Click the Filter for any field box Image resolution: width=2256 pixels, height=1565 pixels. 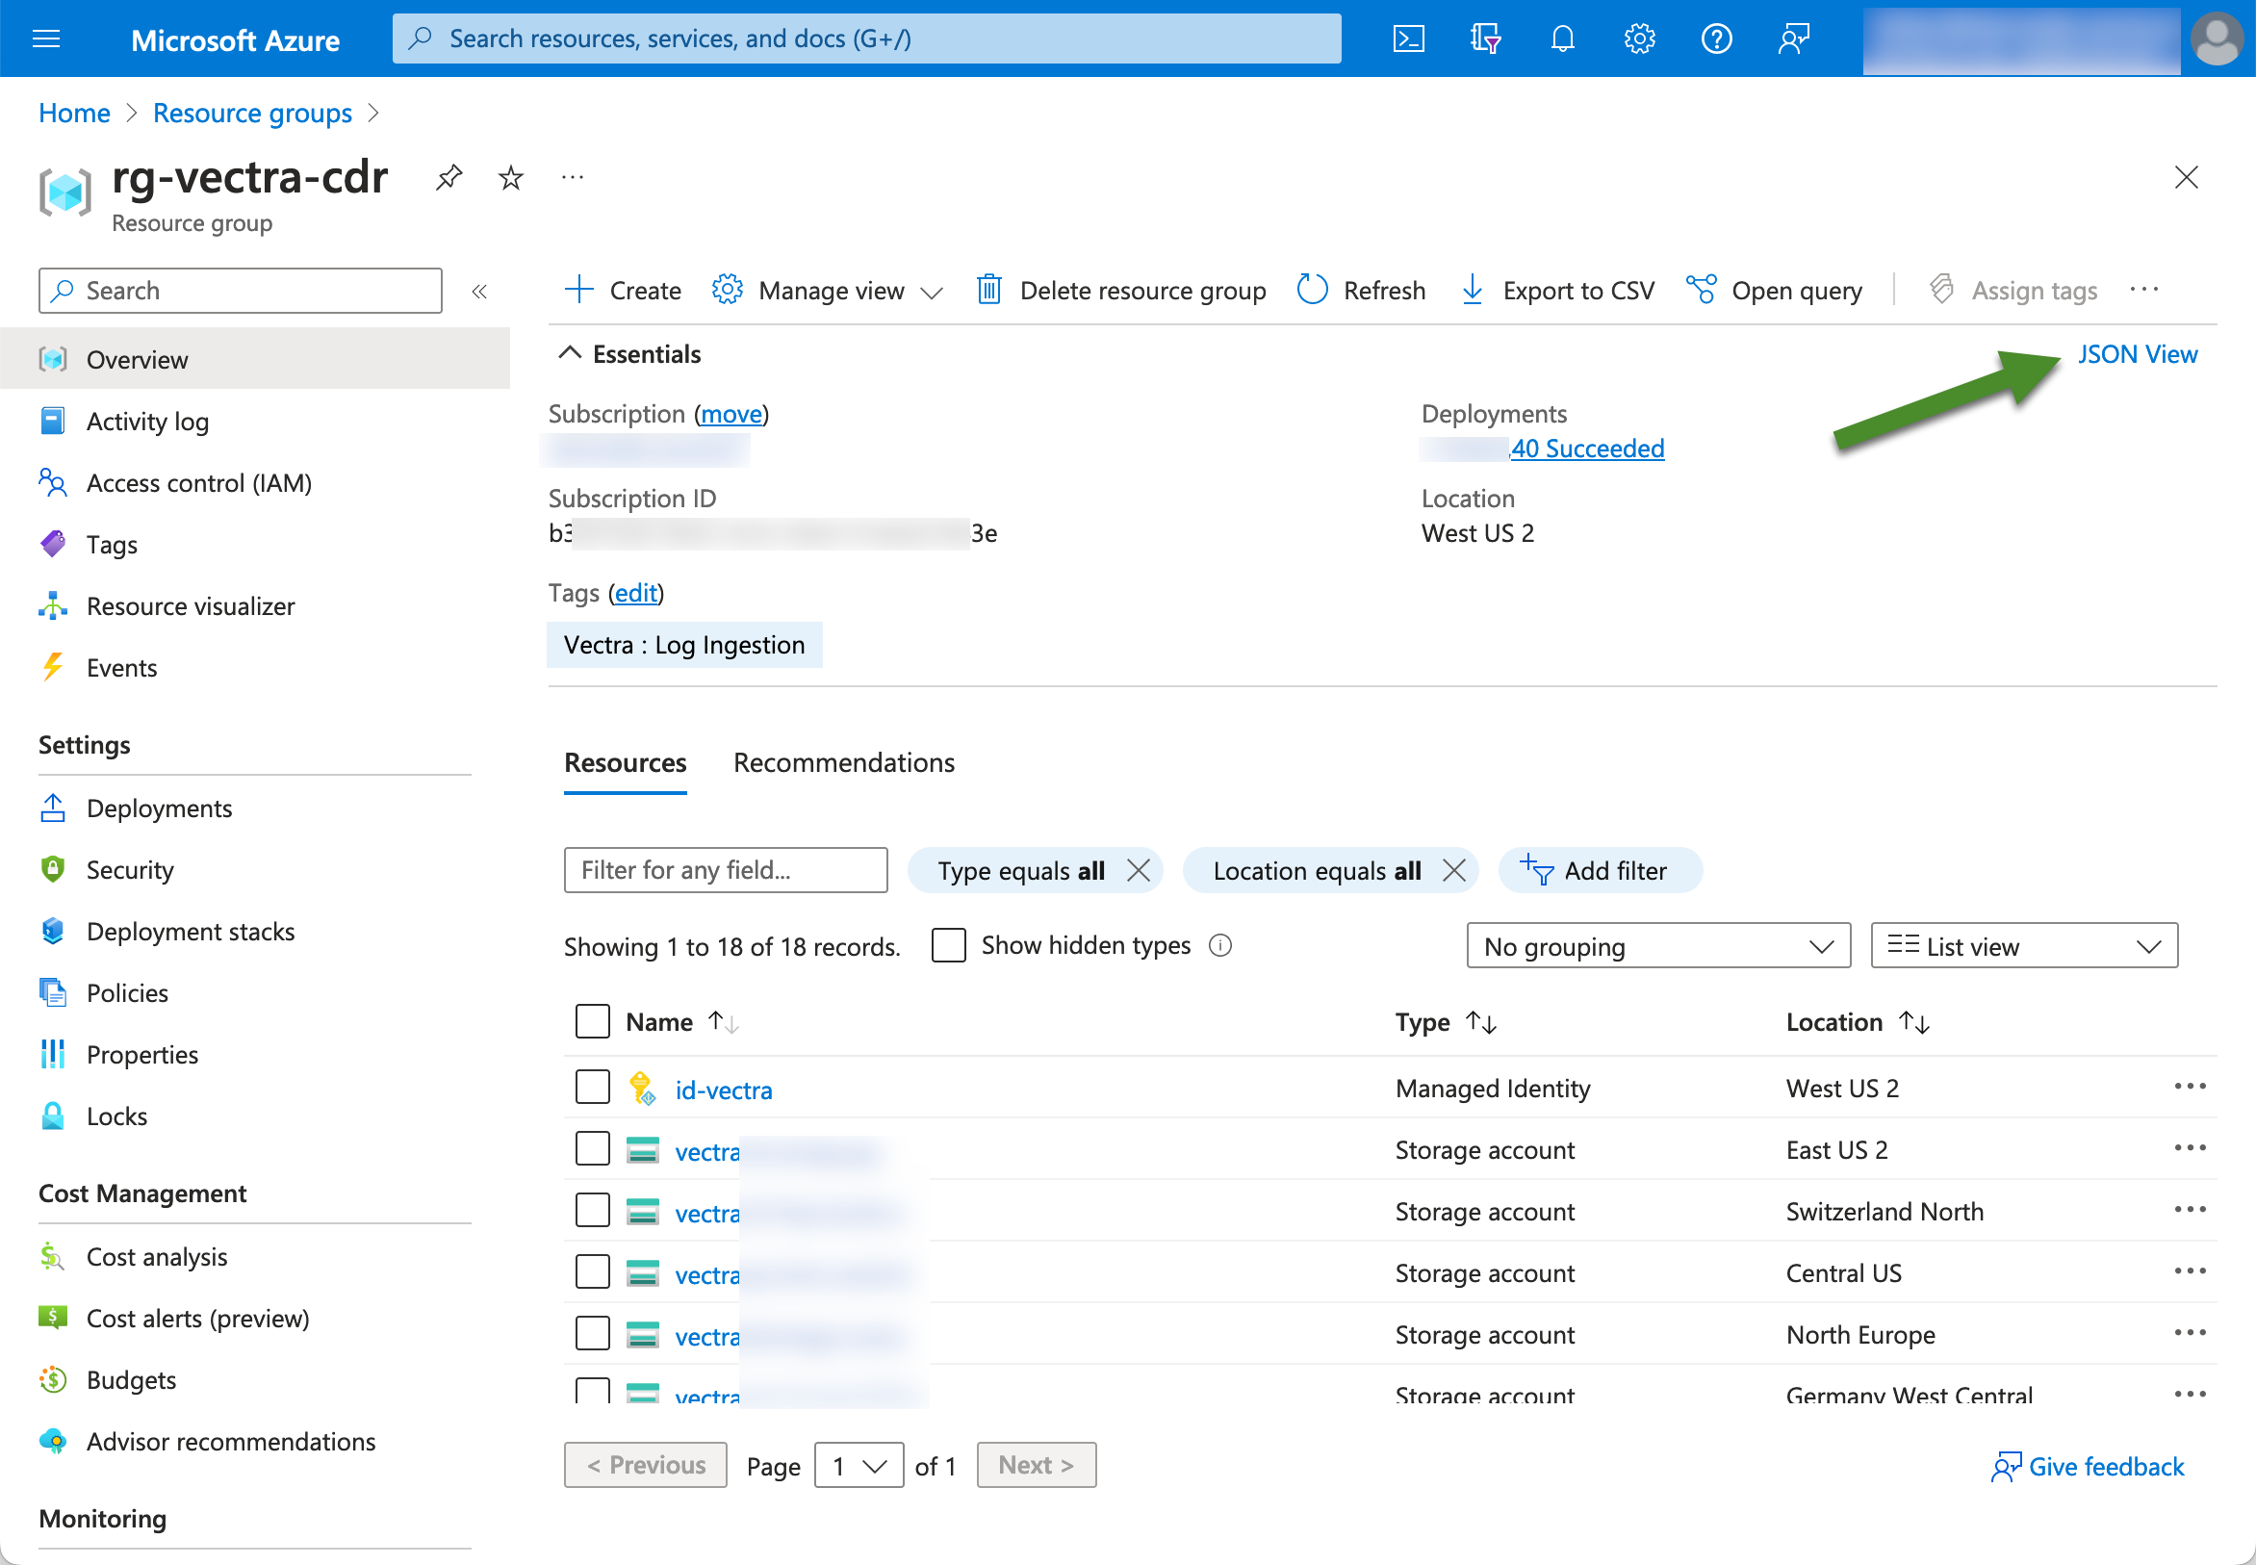click(x=726, y=871)
